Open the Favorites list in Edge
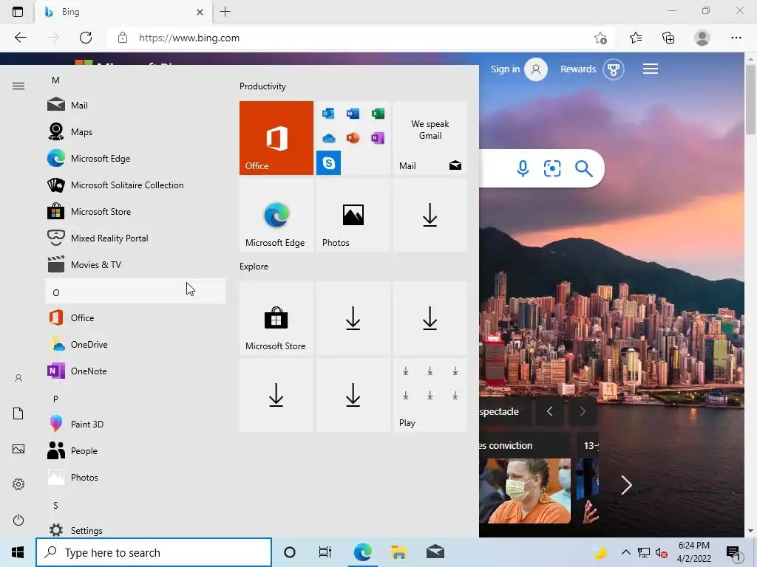Image resolution: width=757 pixels, height=567 pixels. click(636, 38)
